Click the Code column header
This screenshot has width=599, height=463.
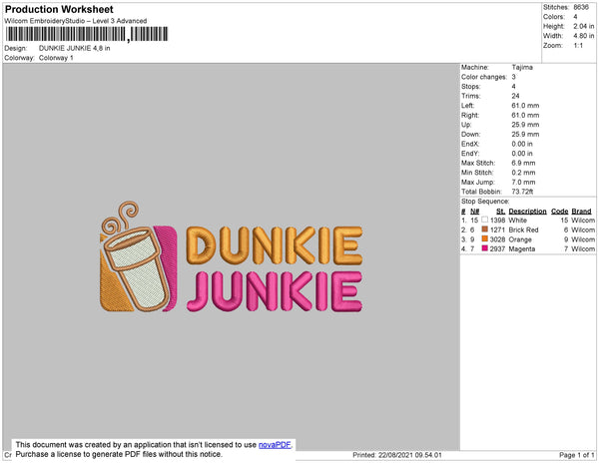pyautogui.click(x=560, y=212)
